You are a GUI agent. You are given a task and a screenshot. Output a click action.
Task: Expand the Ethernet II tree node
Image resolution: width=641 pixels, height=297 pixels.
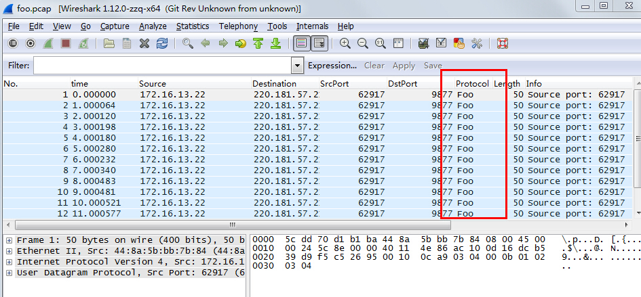coord(9,251)
